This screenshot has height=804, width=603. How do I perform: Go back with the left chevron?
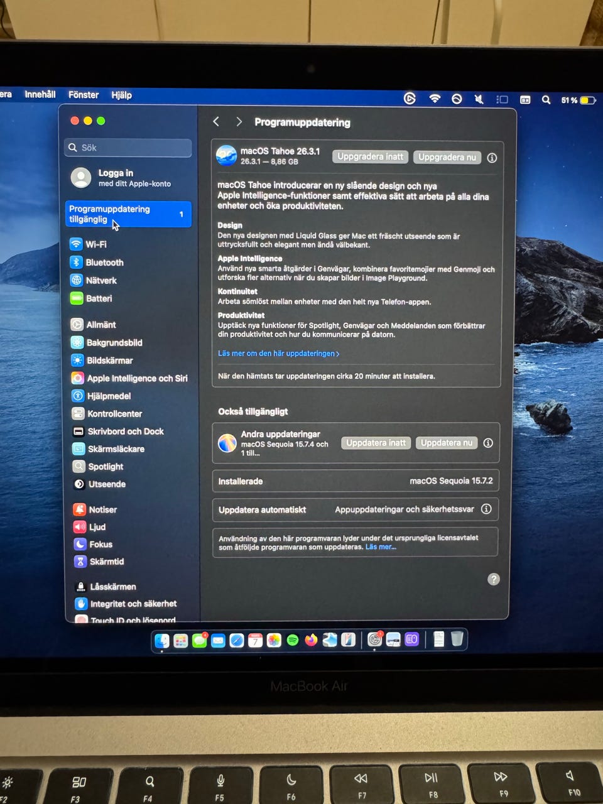click(x=216, y=122)
